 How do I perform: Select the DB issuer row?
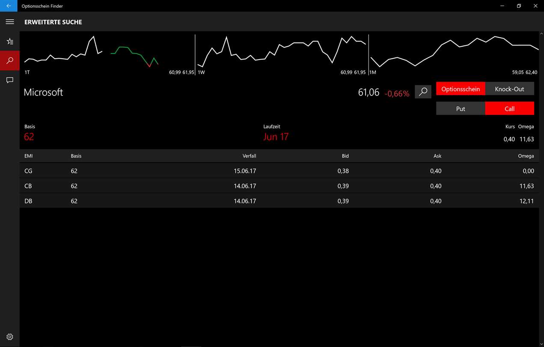pos(279,200)
